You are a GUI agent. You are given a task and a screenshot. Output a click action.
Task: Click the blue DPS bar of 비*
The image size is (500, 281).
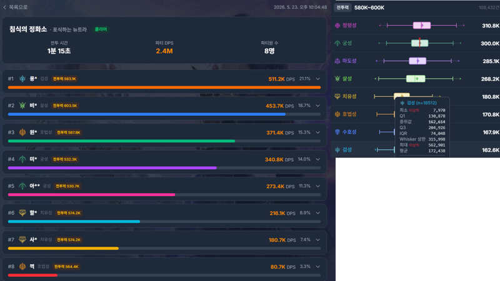[x=147, y=114]
